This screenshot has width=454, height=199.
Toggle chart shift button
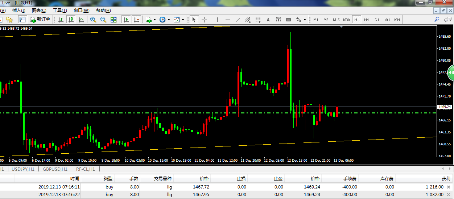[136, 20]
